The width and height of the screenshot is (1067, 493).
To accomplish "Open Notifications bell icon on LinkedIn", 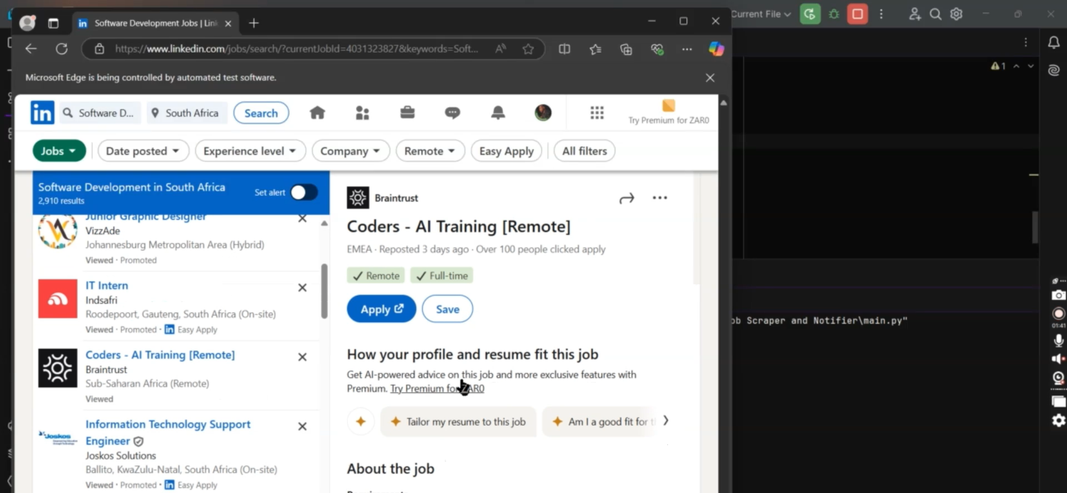I will tap(498, 113).
